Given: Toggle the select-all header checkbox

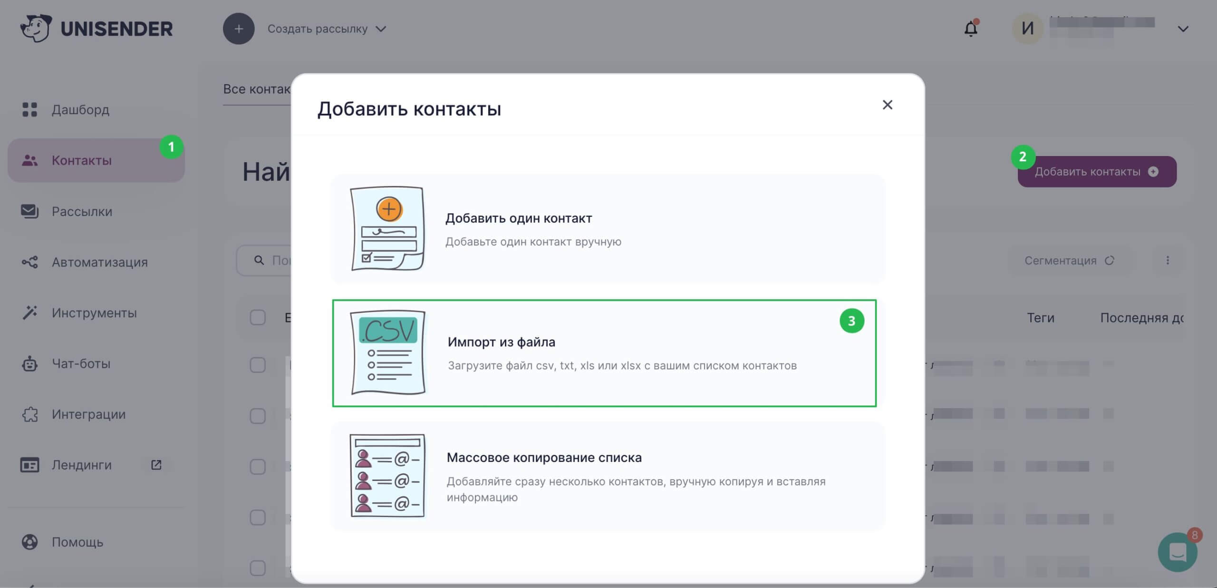Looking at the screenshot, I should 258,317.
